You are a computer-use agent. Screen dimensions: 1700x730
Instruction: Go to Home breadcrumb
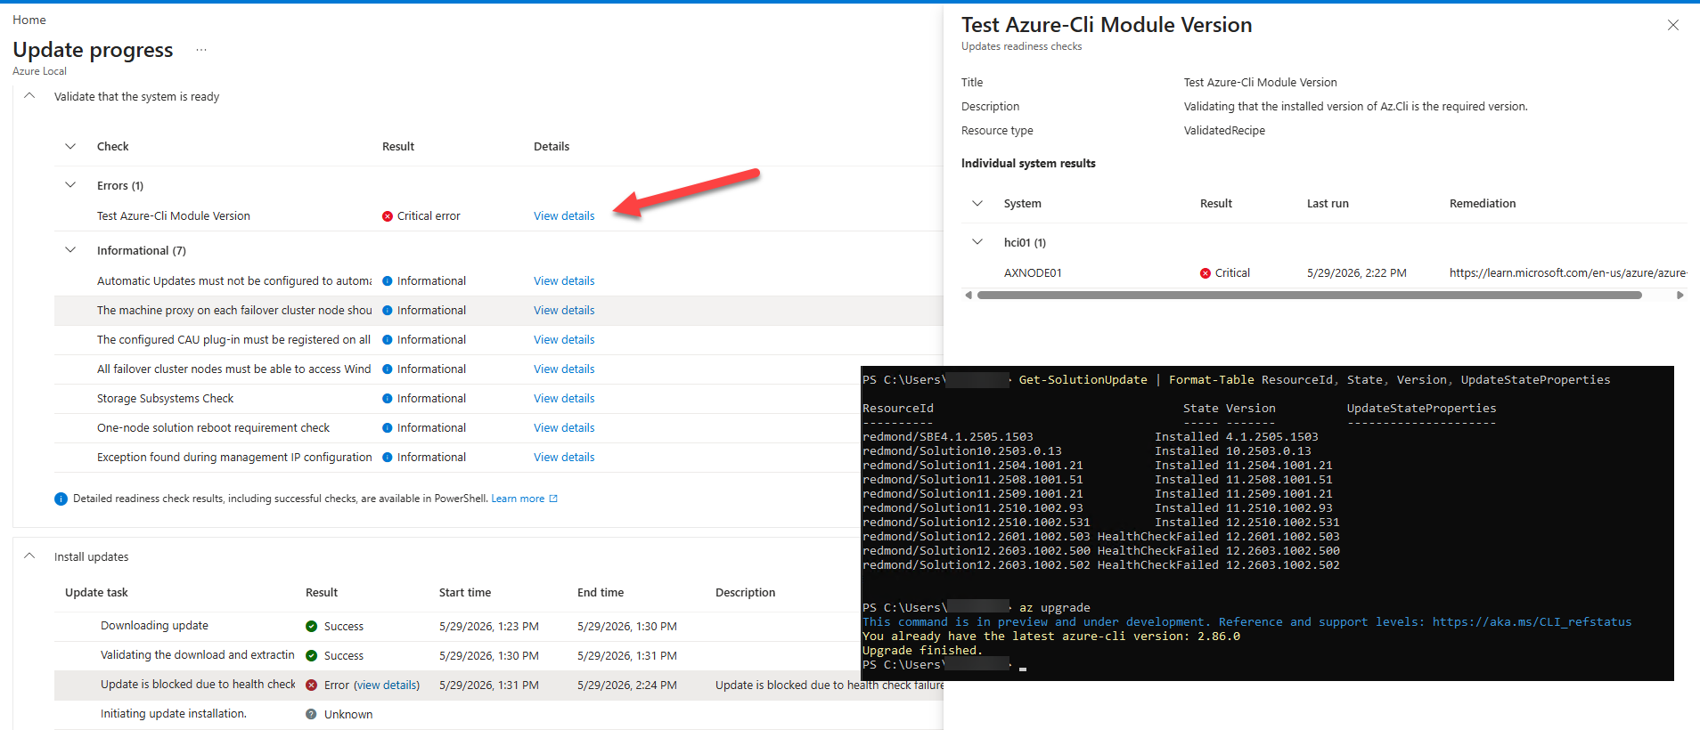(29, 20)
